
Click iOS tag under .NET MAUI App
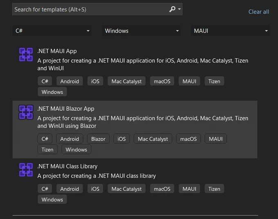tap(95, 81)
